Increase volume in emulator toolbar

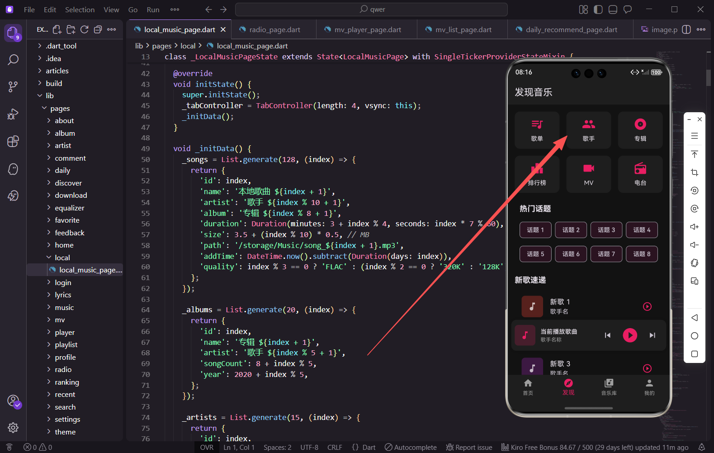pos(695,227)
